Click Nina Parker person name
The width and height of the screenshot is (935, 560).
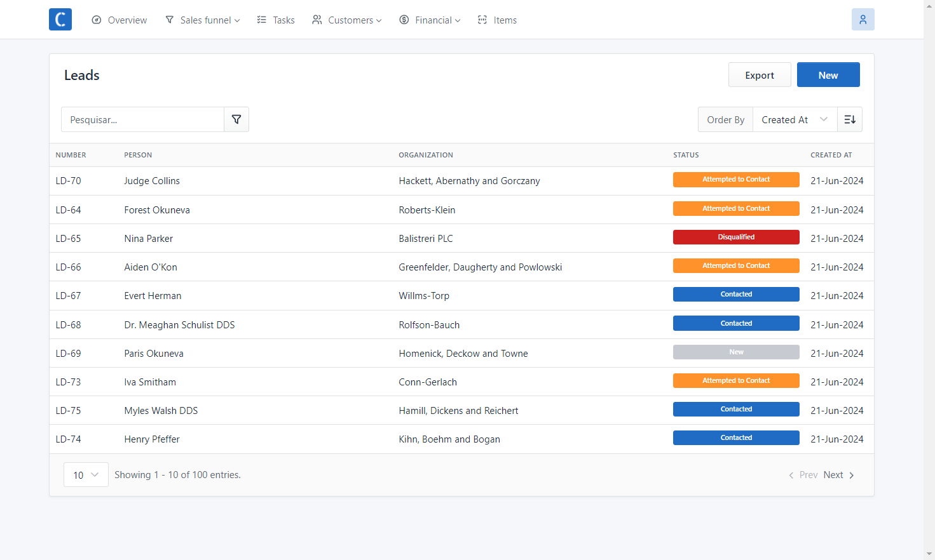coord(149,239)
